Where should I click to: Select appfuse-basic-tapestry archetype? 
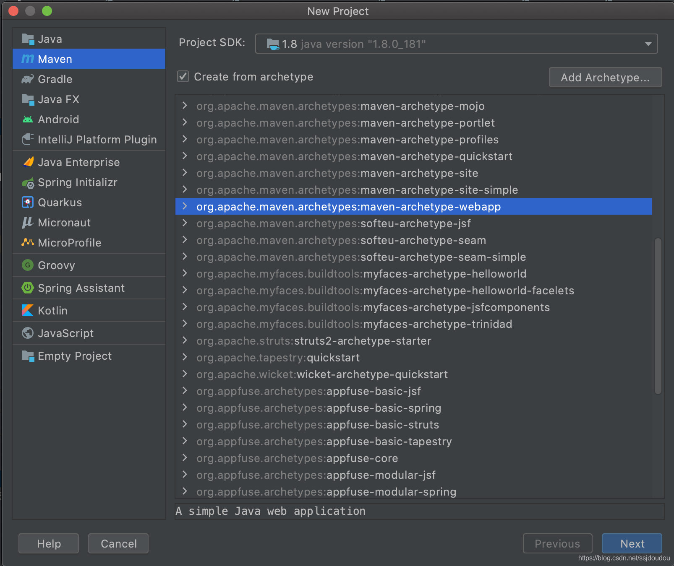point(414,441)
